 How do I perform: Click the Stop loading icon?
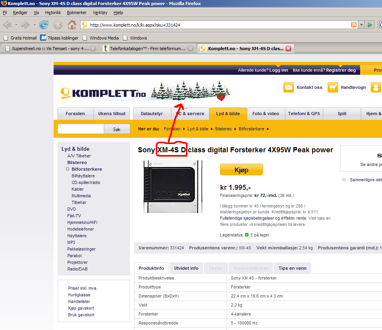(x=58, y=25)
